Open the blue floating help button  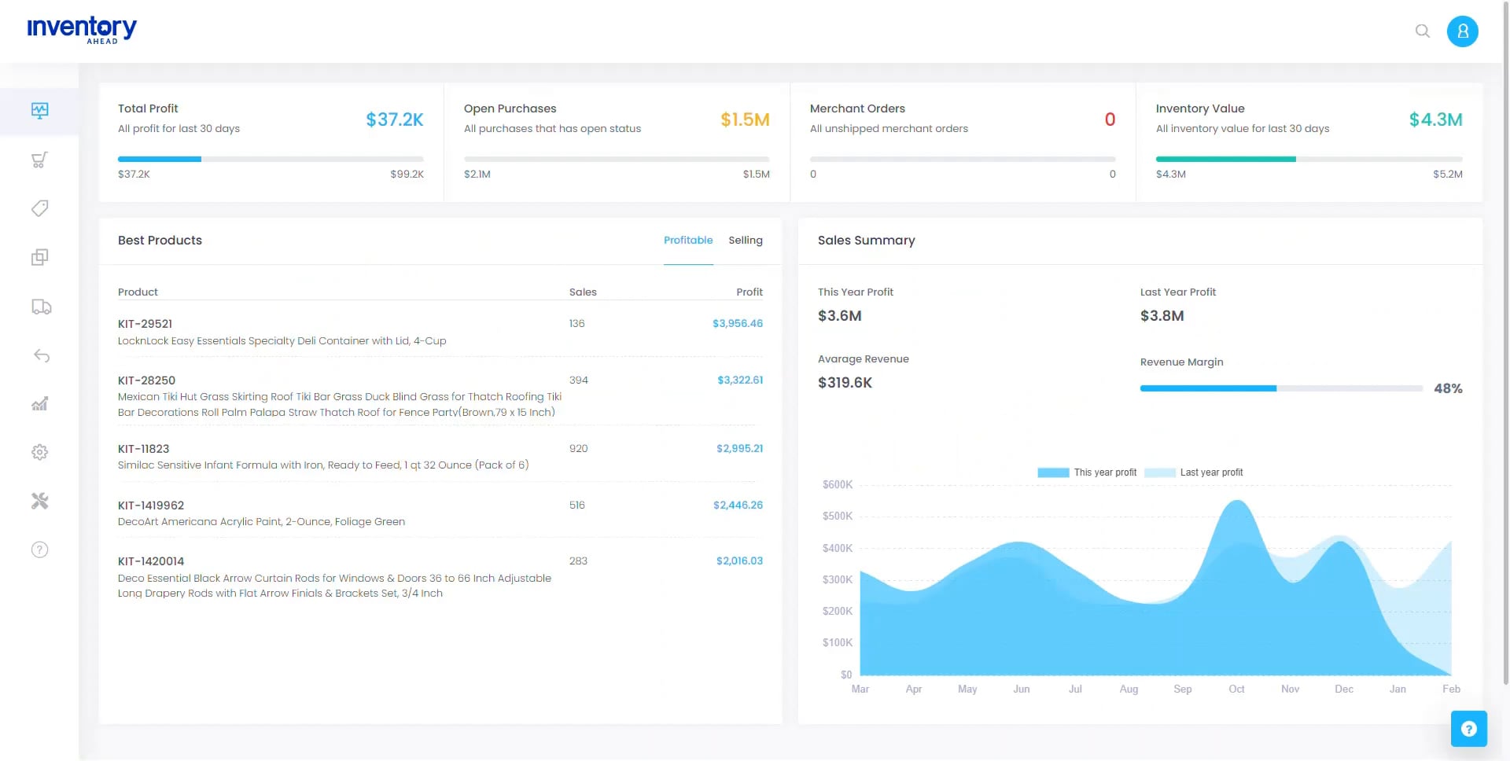(1468, 729)
